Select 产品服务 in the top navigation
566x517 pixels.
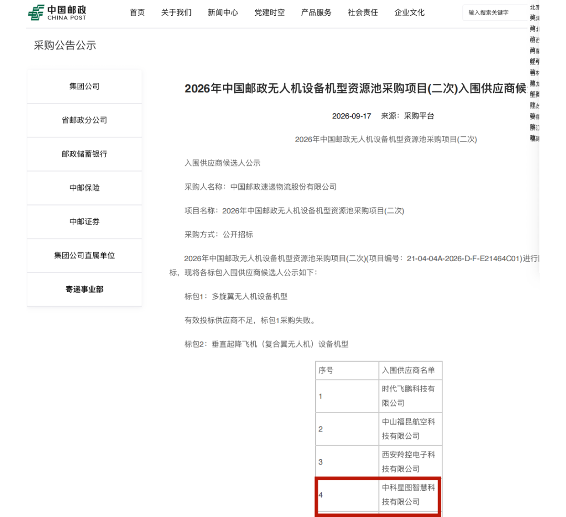coord(316,13)
